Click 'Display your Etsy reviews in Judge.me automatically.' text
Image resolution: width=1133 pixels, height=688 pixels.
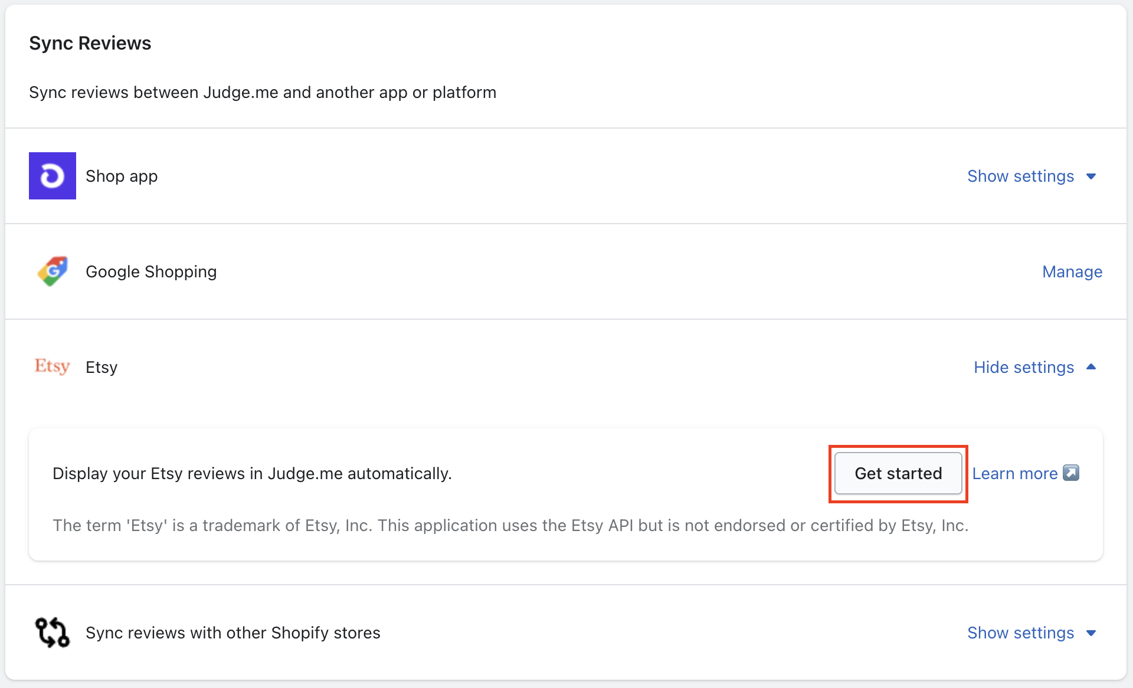[252, 473]
